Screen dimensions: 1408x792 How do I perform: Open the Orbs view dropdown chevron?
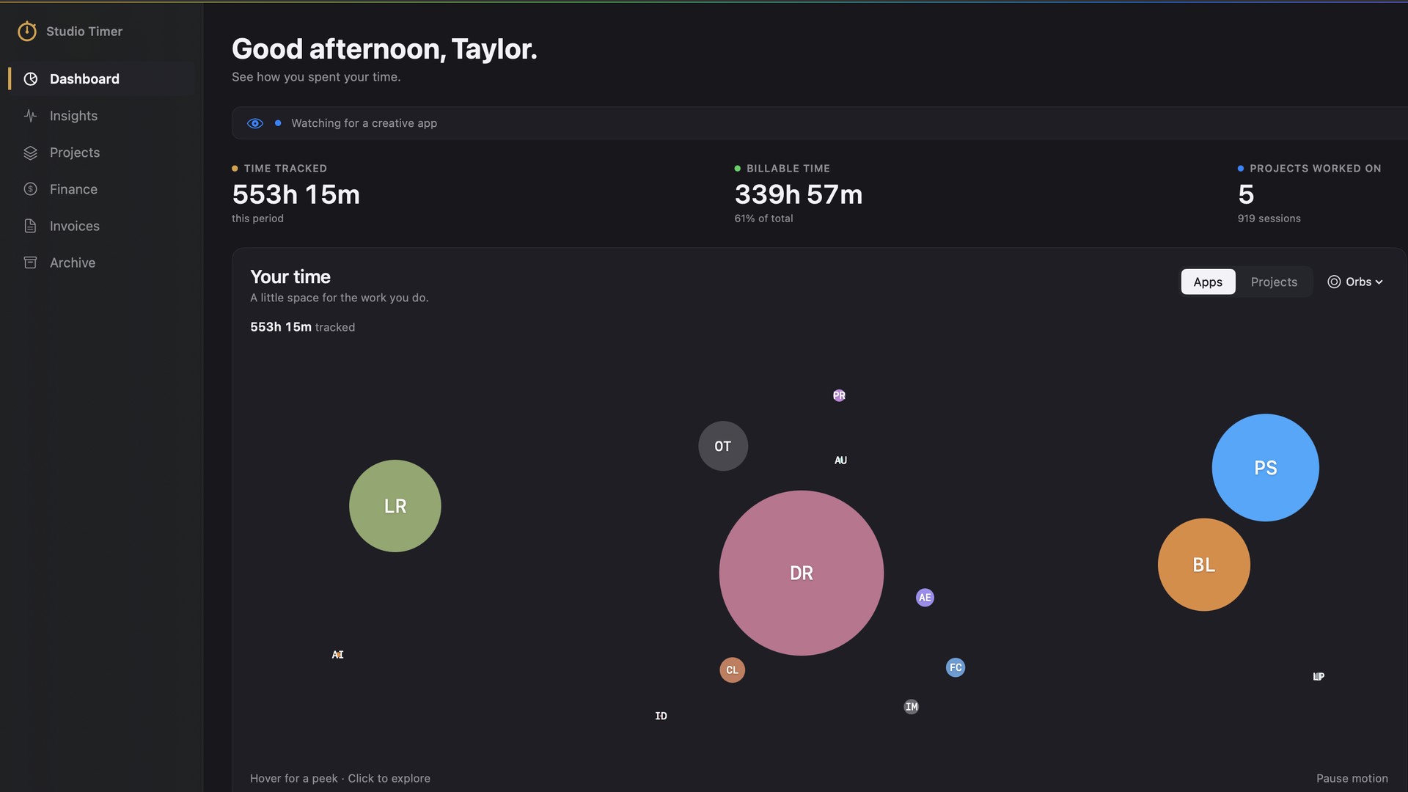point(1379,282)
